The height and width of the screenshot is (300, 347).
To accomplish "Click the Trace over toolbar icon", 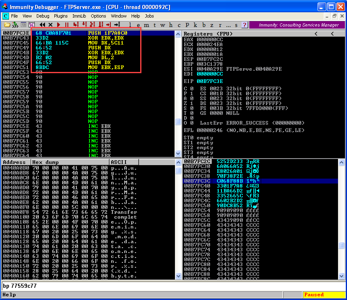I will (101, 25).
